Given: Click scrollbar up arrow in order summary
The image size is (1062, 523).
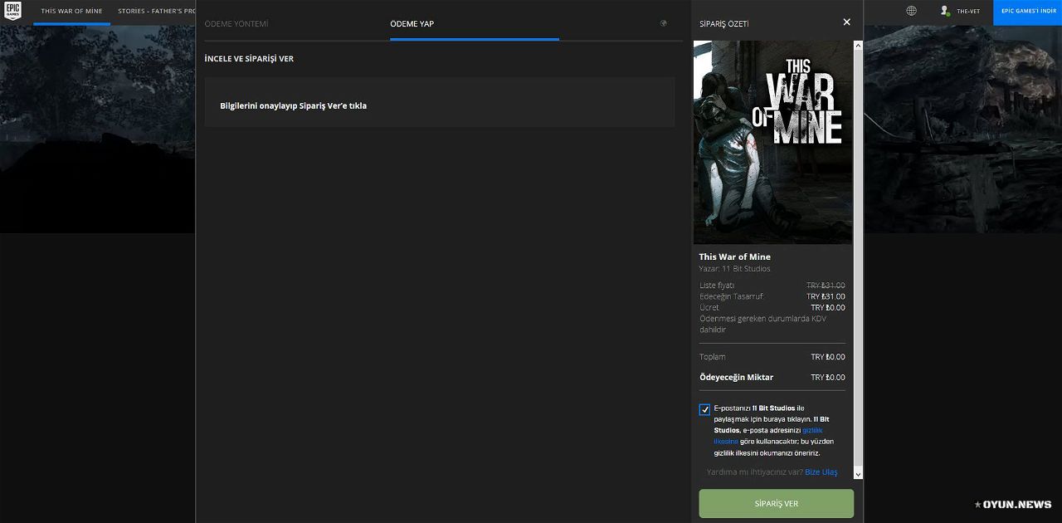Looking at the screenshot, I should click(859, 46).
